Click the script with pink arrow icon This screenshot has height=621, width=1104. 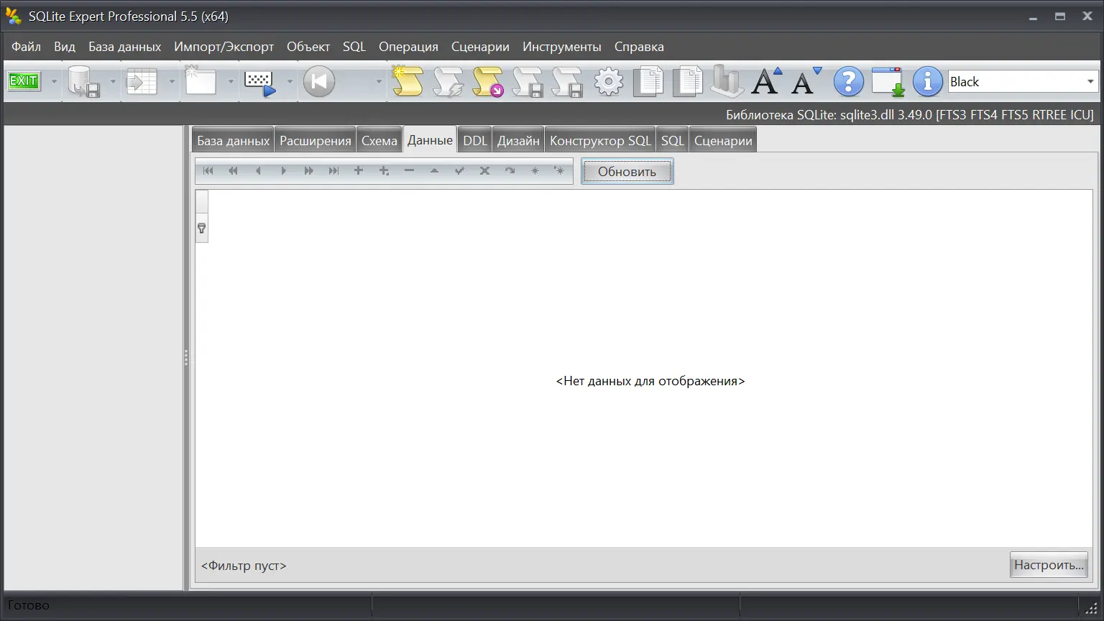488,81
